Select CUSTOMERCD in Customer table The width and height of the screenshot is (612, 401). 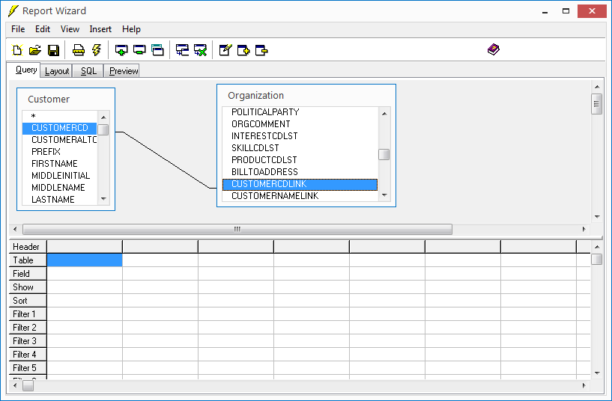pos(60,128)
